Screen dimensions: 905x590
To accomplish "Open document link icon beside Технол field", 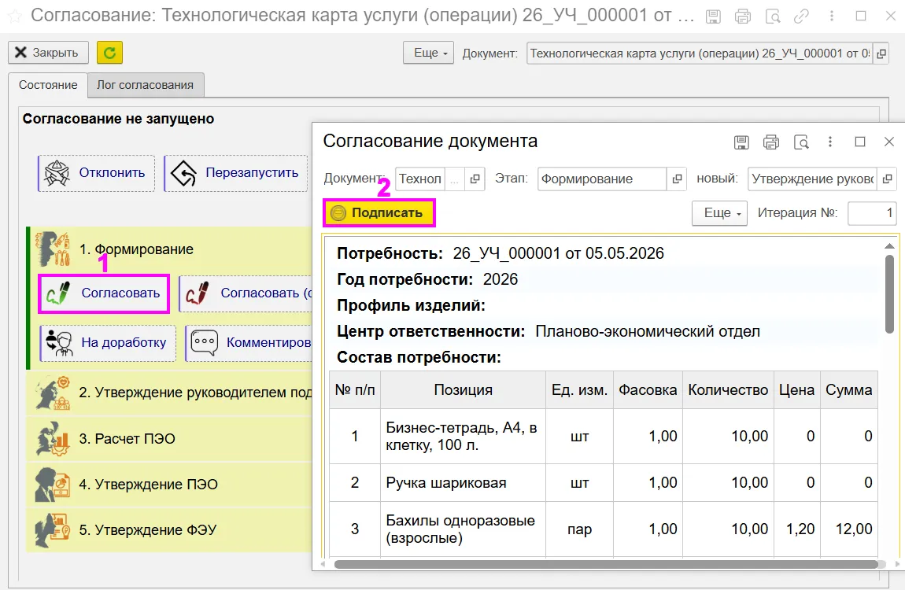I will (475, 179).
